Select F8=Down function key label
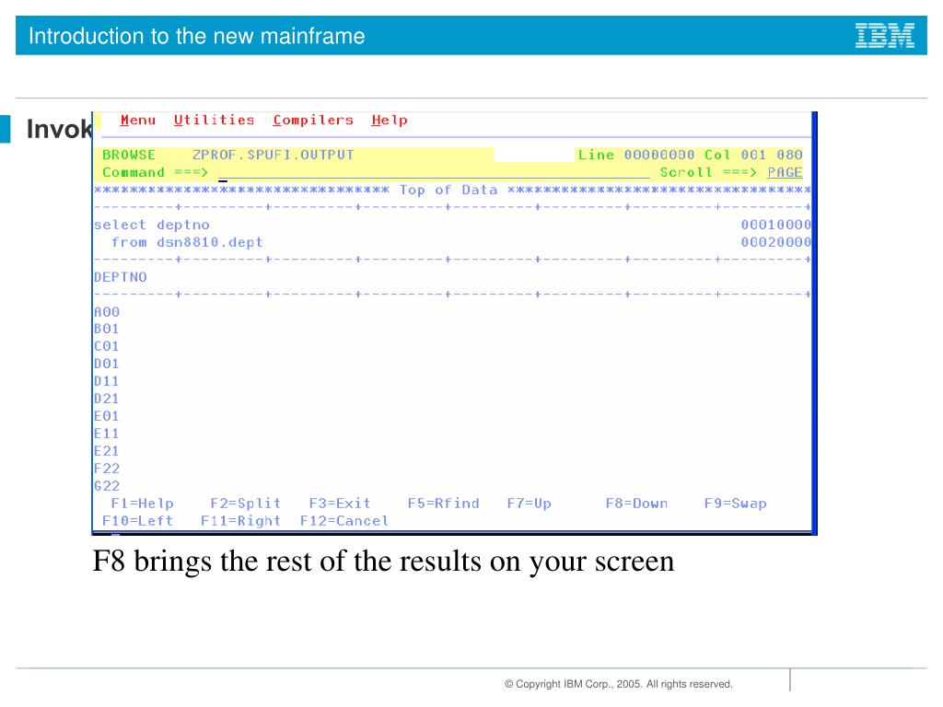This screenshot has width=943, height=707. pyautogui.click(x=636, y=504)
